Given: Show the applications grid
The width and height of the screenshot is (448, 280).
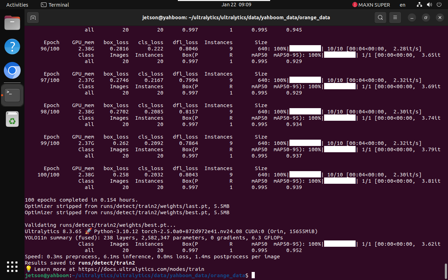Looking at the screenshot, I should tap(12, 267).
